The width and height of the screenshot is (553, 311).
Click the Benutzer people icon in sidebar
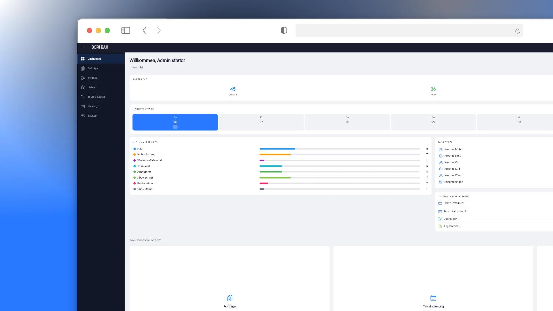[83, 78]
